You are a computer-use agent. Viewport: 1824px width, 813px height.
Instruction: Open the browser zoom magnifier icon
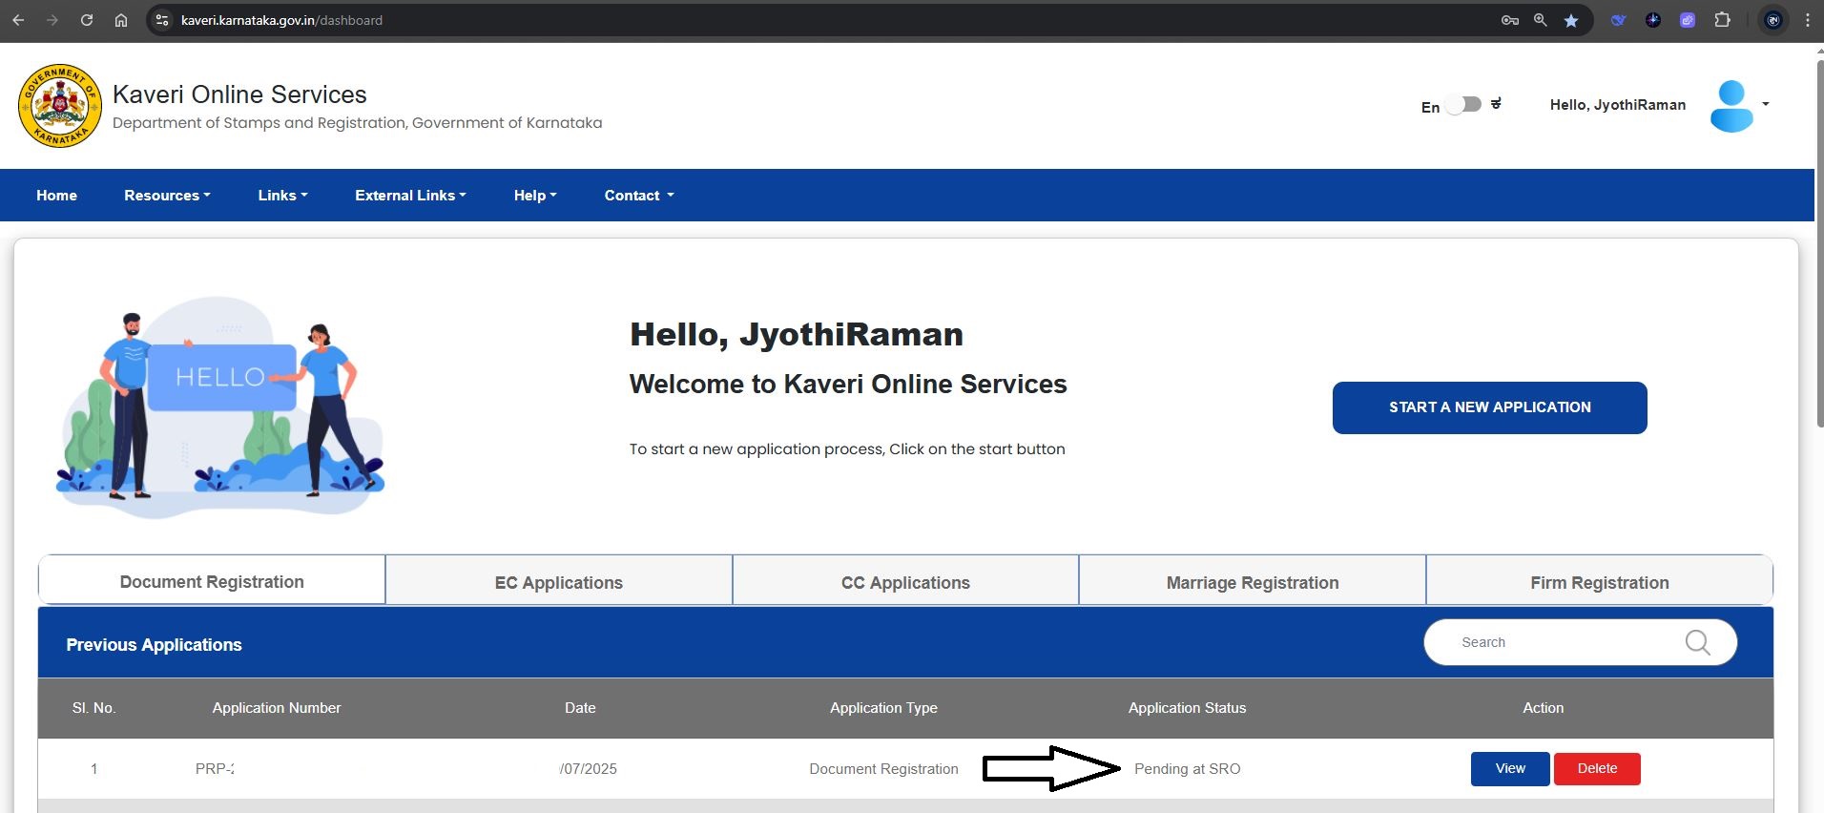click(x=1540, y=20)
